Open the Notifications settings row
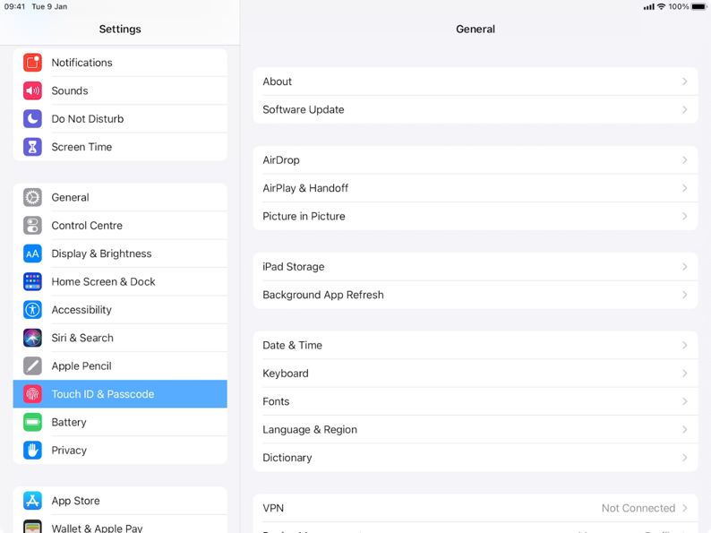 coord(120,63)
